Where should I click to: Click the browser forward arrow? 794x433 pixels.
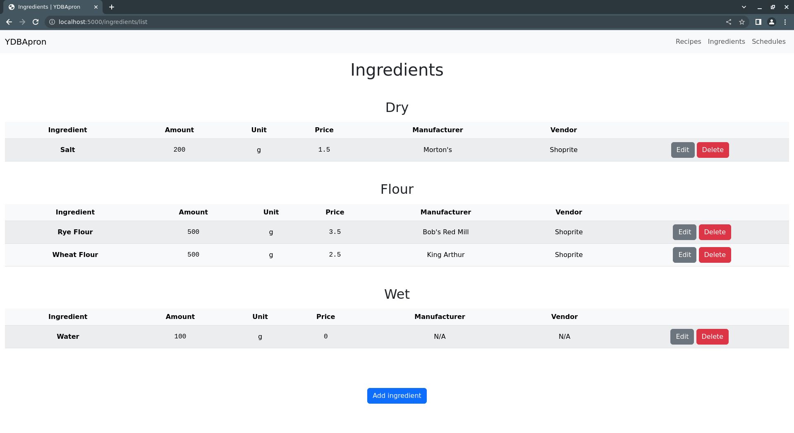coord(22,22)
